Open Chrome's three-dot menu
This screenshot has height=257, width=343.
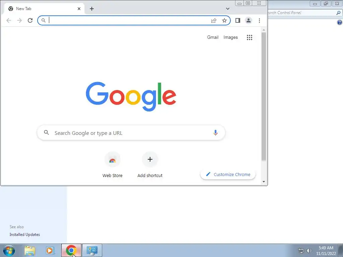click(260, 20)
